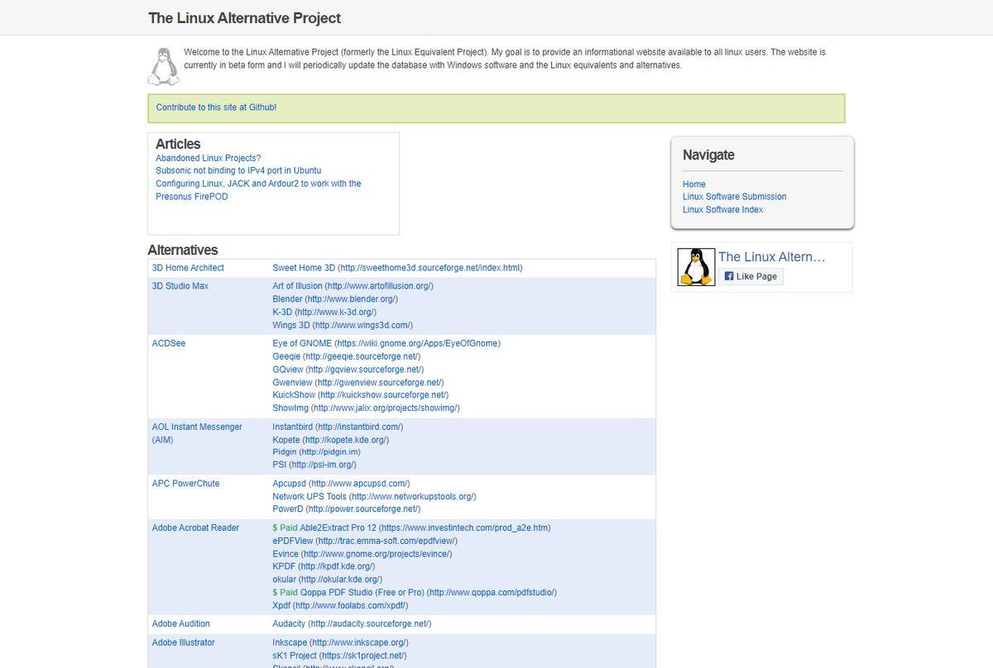Open the Contribute to this site at Github link

(216, 107)
